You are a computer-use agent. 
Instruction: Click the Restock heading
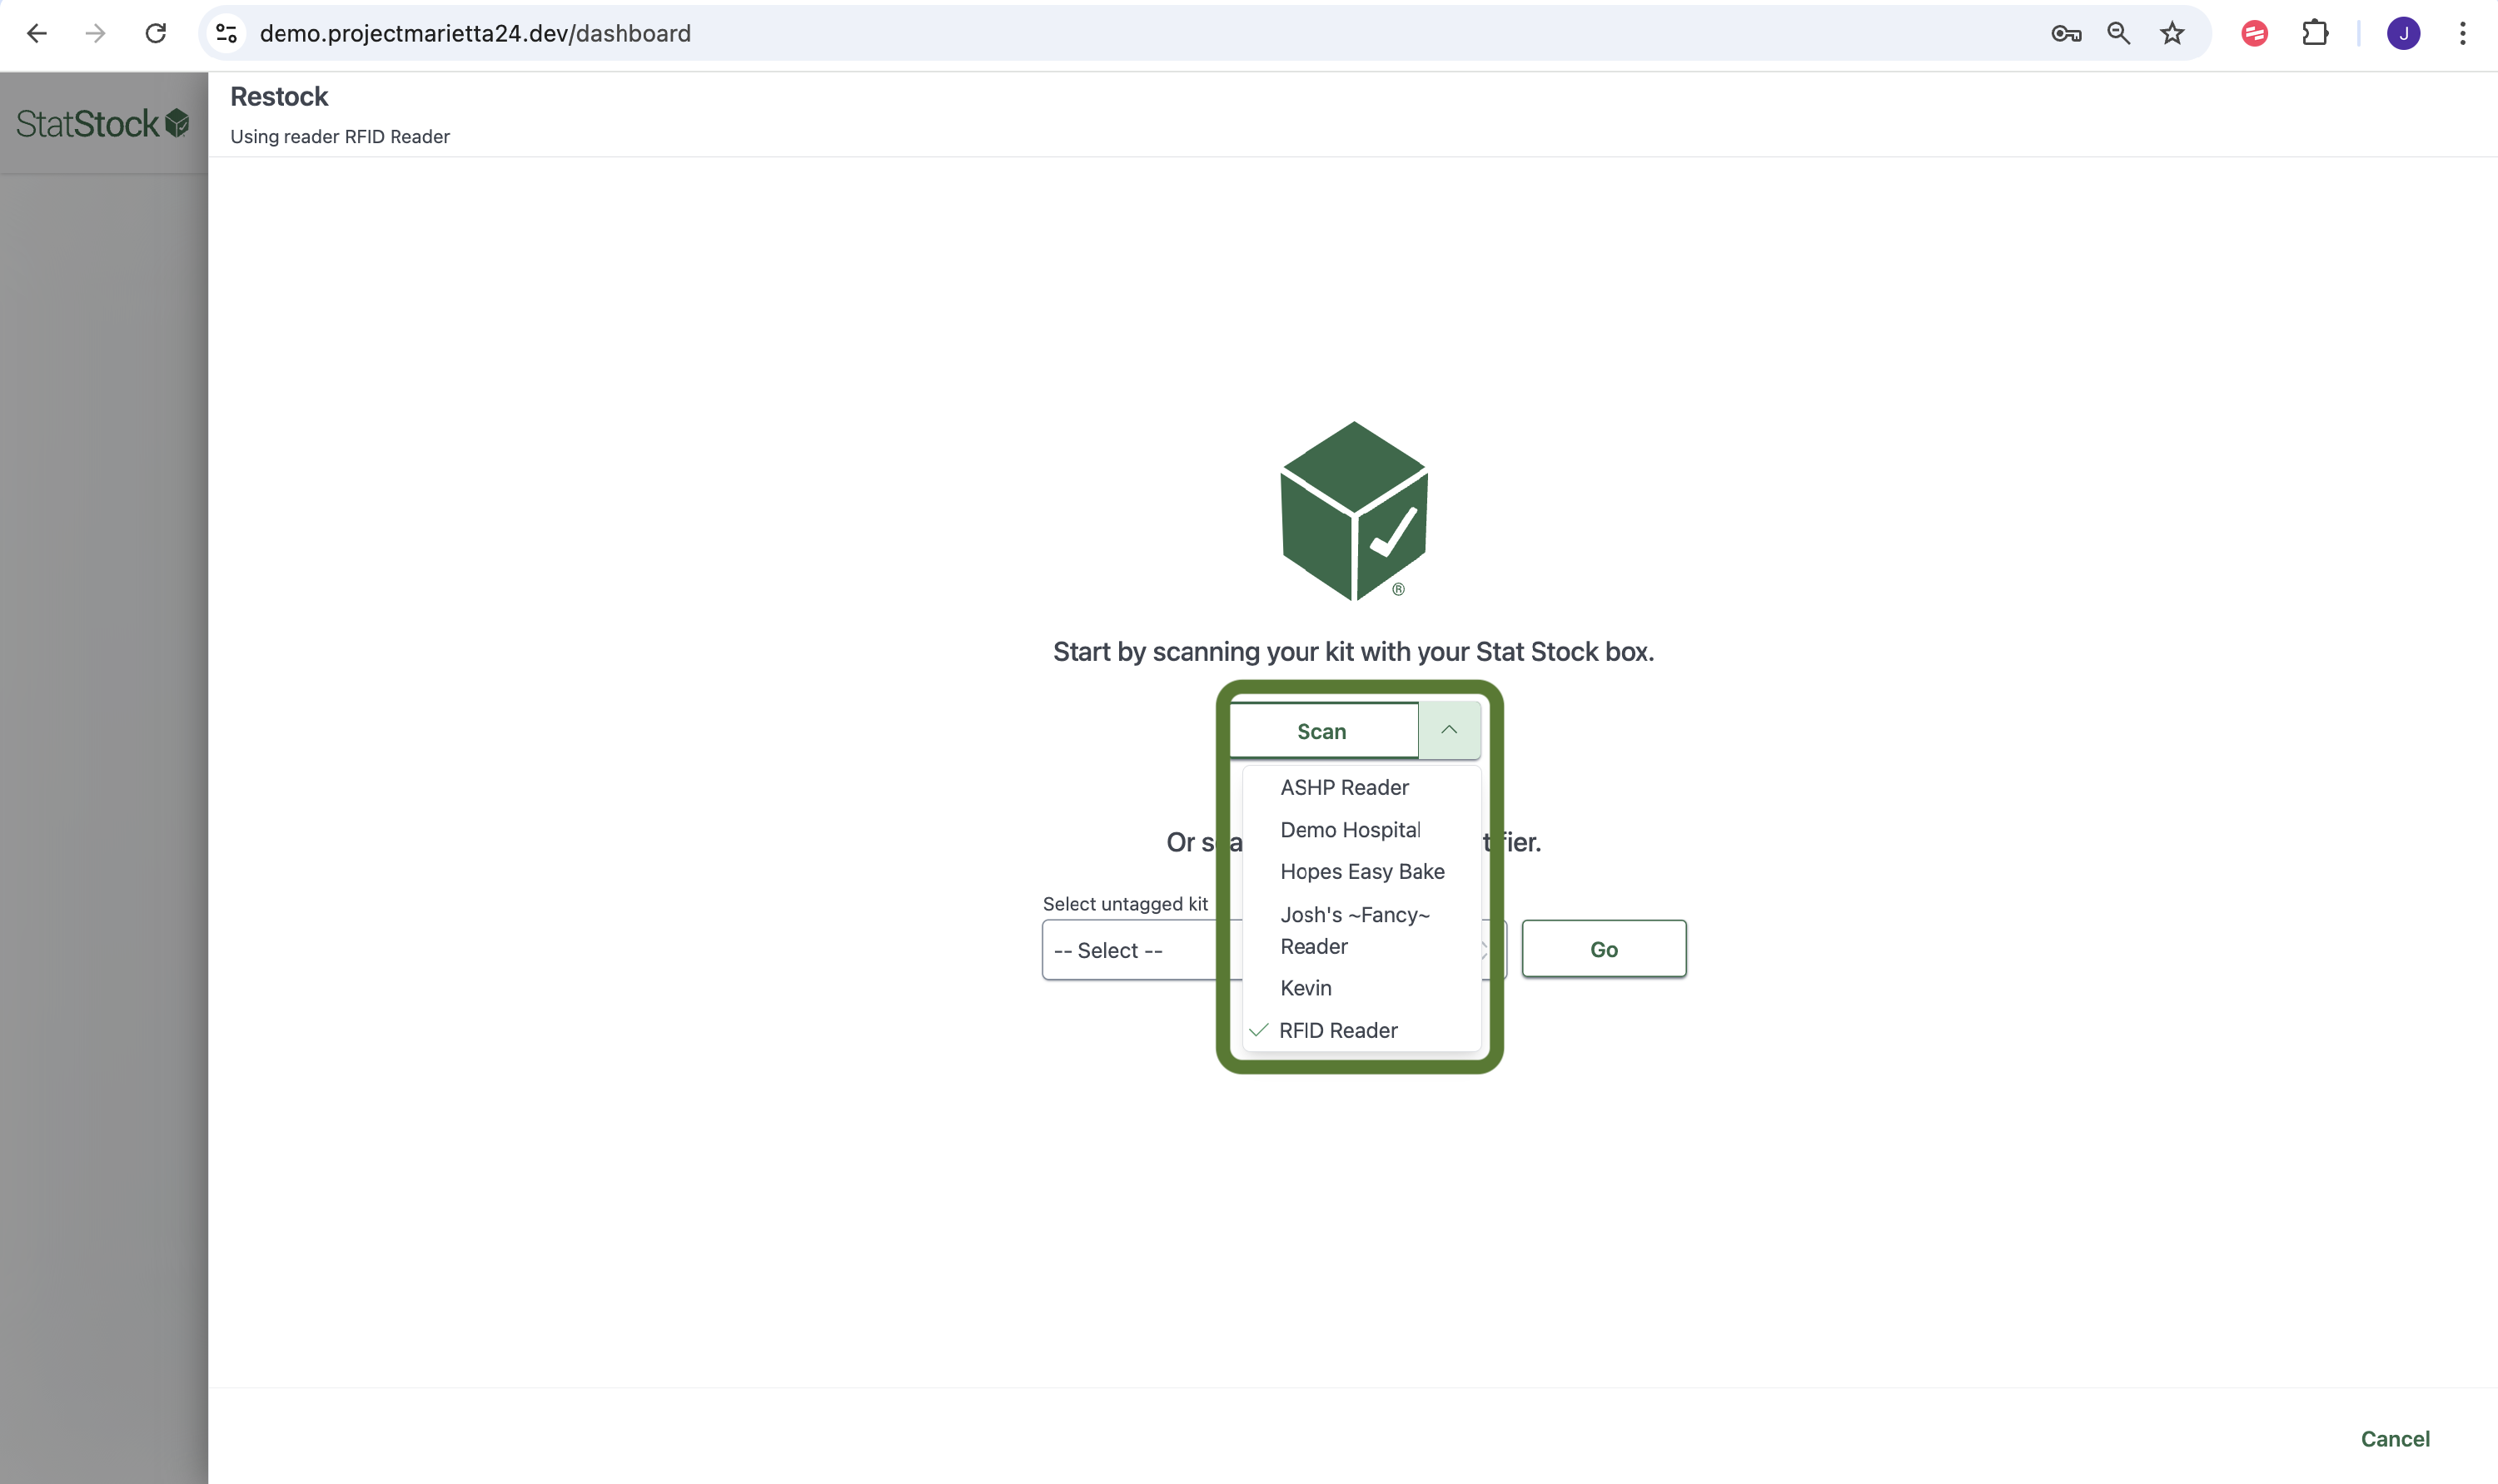pos(279,96)
